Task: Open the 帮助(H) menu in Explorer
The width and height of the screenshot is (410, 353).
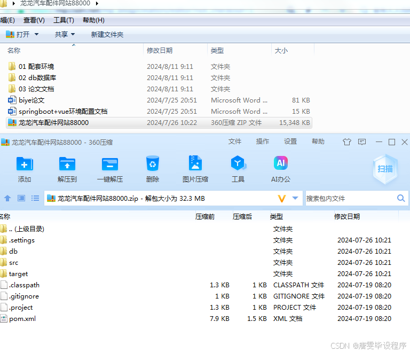Action: pos(93,20)
